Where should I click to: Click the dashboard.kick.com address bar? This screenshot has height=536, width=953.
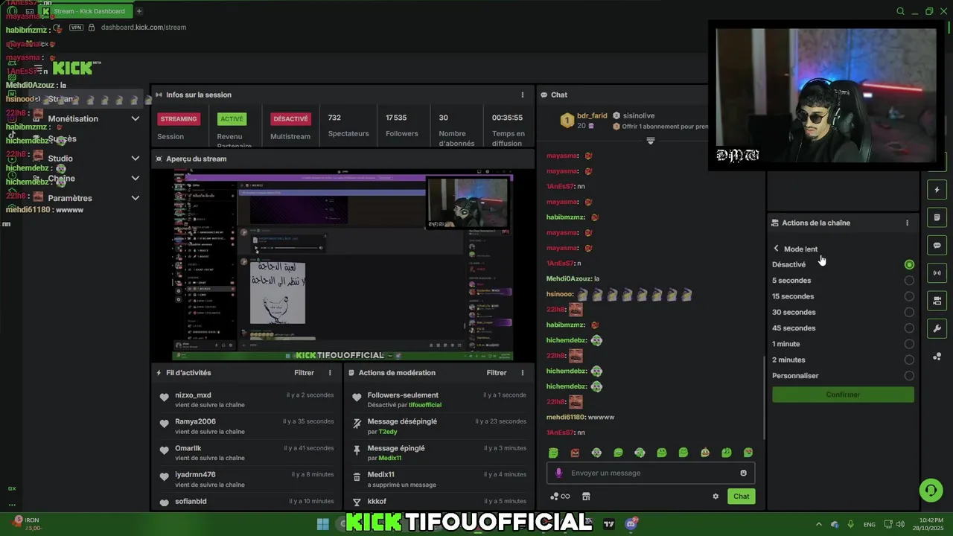pos(144,28)
